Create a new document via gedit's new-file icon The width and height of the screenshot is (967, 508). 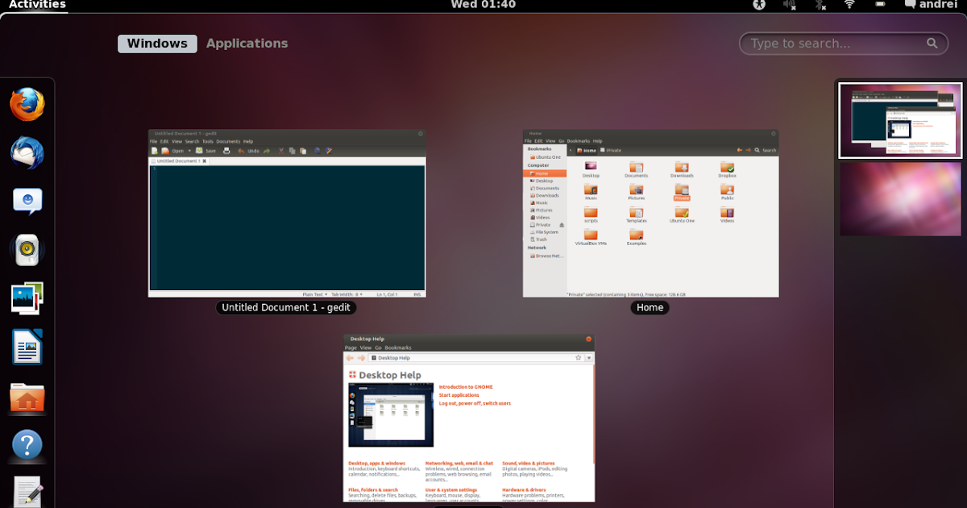pyautogui.click(x=154, y=151)
